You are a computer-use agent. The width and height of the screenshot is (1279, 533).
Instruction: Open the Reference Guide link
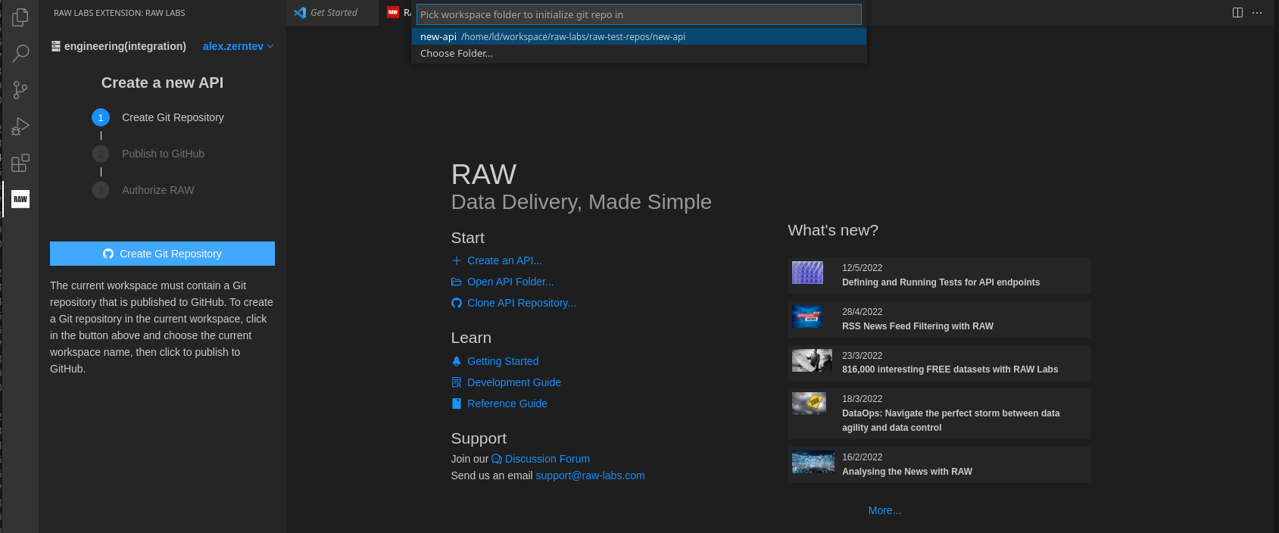pyautogui.click(x=507, y=404)
